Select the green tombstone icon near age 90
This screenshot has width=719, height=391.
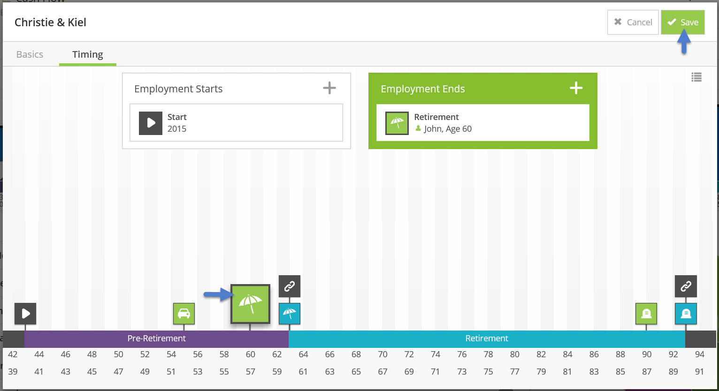646,313
